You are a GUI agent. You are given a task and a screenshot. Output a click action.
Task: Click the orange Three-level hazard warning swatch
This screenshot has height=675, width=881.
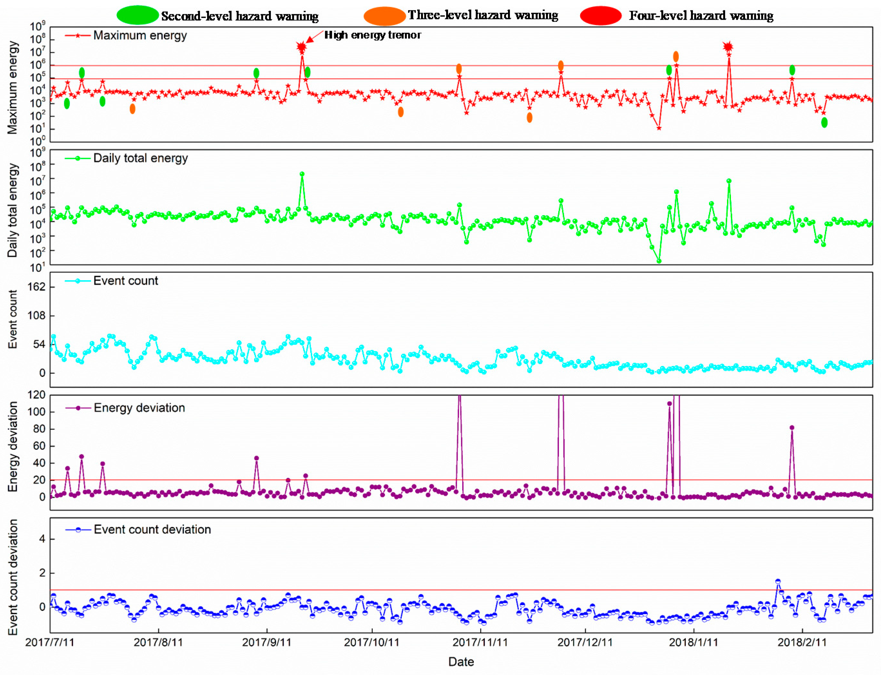coord(385,16)
